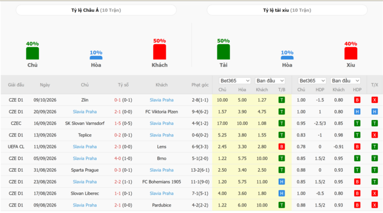383x213 pixels.
Task: Open Slavia Praha link in Zlin row
Action: [161, 100]
